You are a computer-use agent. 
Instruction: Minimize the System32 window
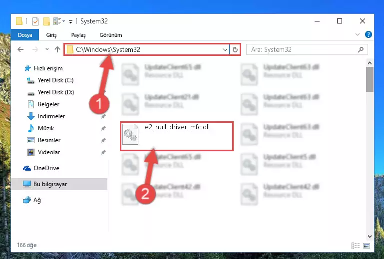pos(317,21)
